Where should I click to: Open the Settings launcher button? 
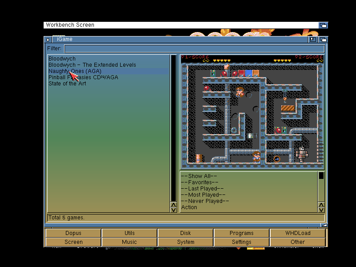(241, 242)
